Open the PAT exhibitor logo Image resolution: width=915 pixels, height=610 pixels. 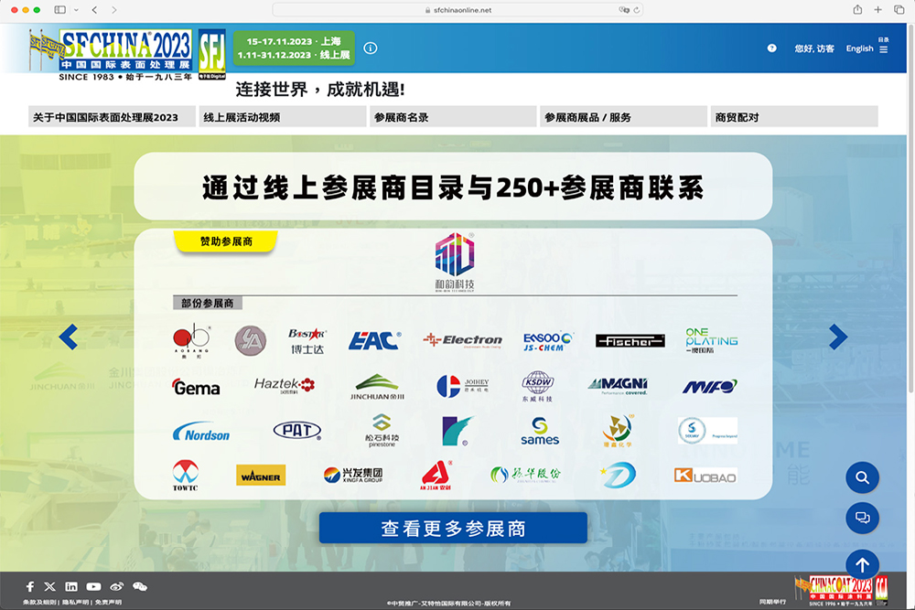click(x=297, y=431)
